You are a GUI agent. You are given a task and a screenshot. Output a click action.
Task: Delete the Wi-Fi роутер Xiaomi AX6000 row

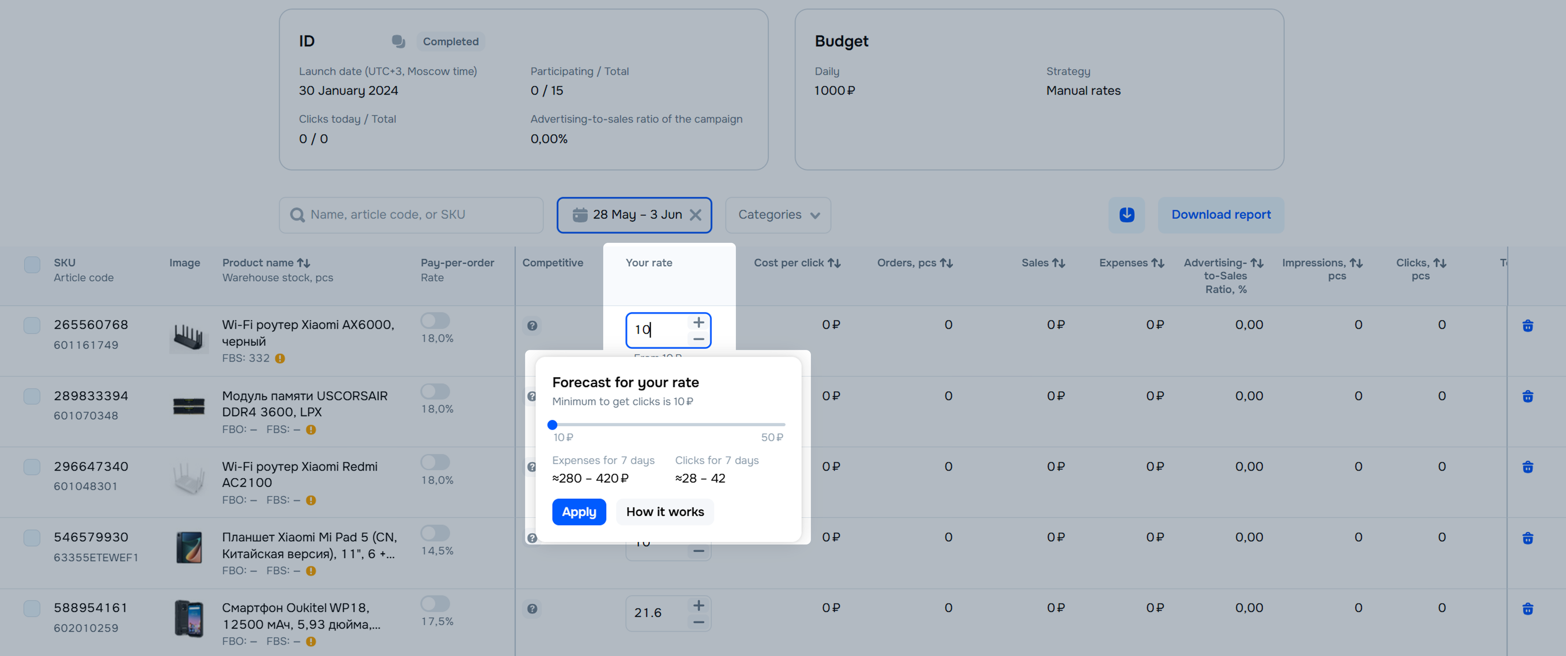(x=1528, y=326)
